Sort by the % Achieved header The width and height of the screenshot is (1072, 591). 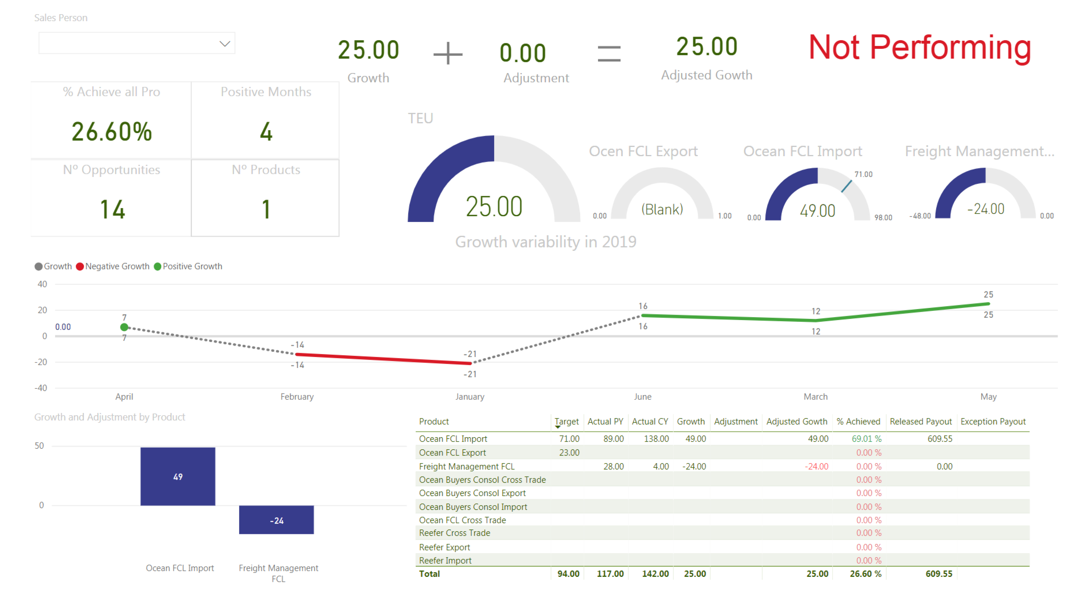[858, 422]
